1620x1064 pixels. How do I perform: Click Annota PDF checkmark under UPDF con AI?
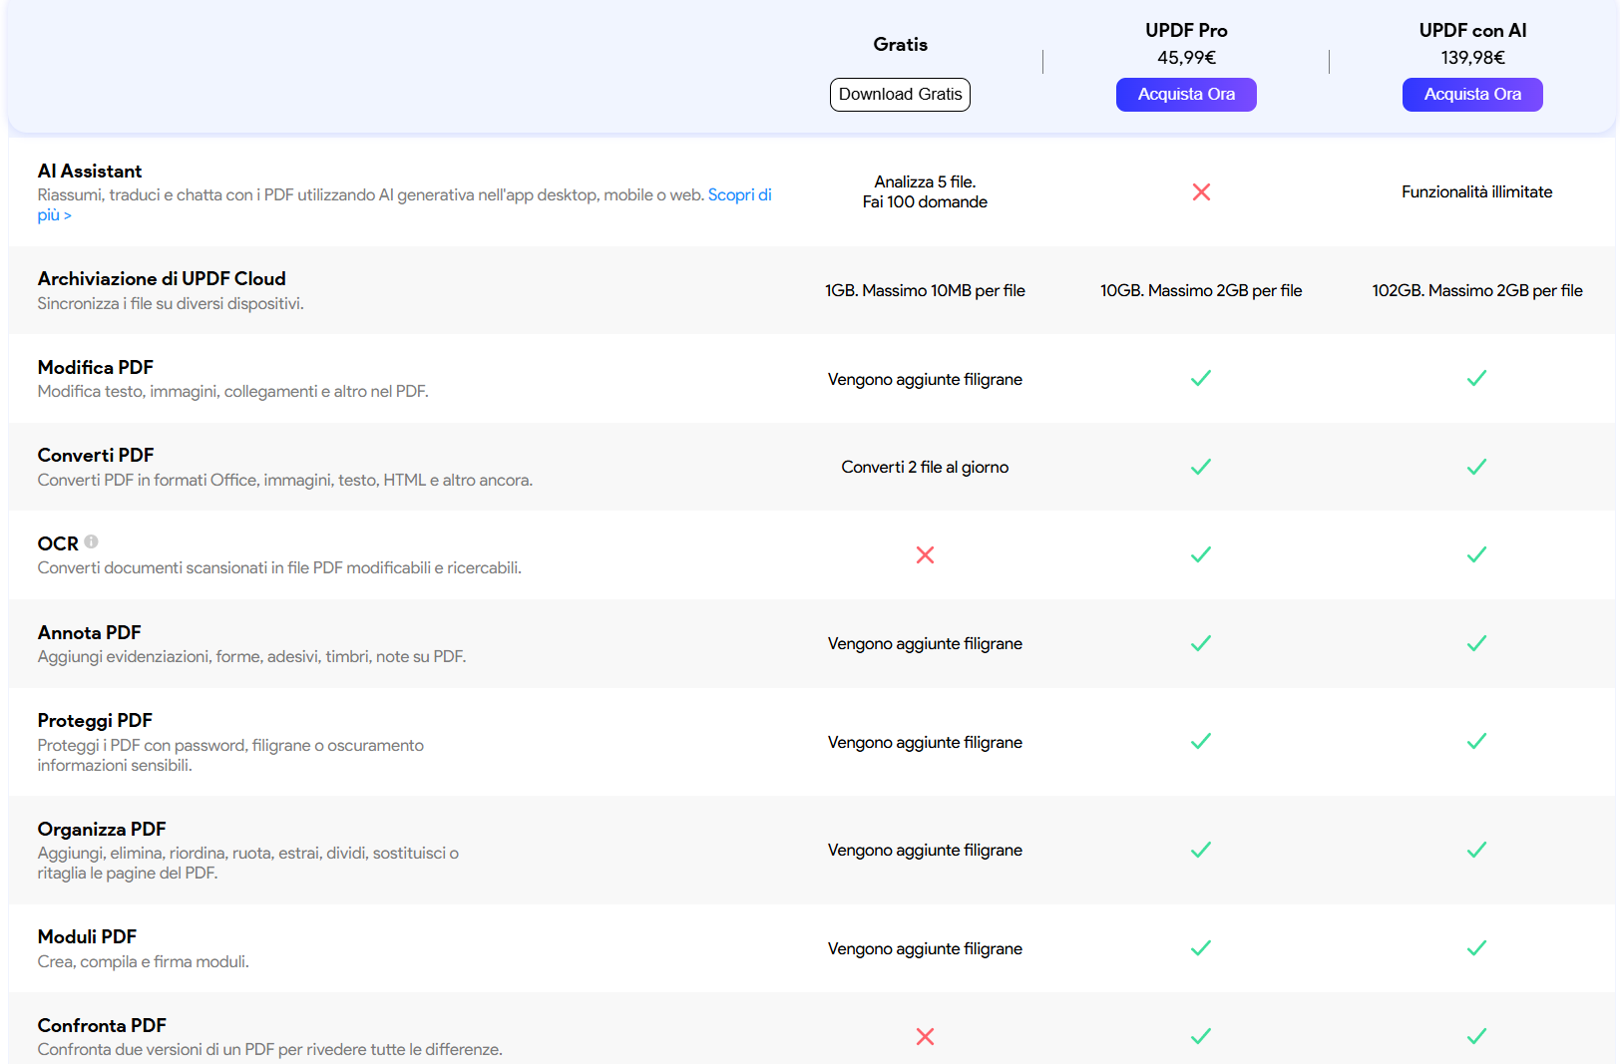[1476, 643]
